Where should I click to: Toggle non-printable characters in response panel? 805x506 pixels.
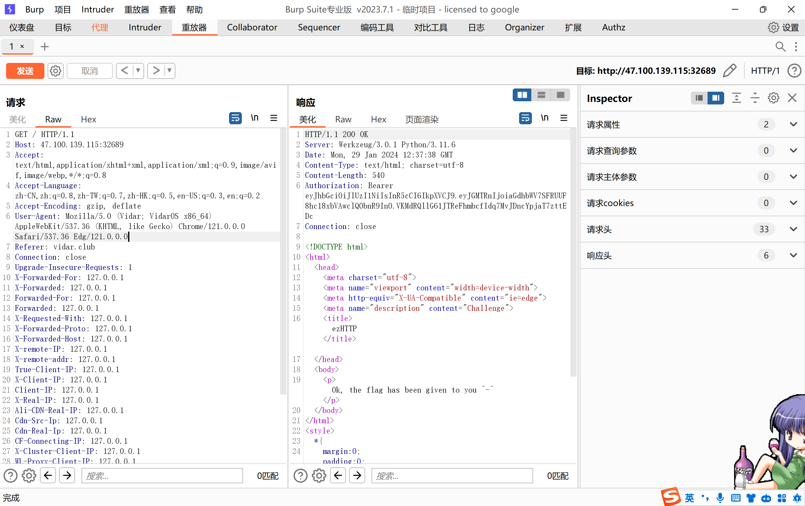545,118
